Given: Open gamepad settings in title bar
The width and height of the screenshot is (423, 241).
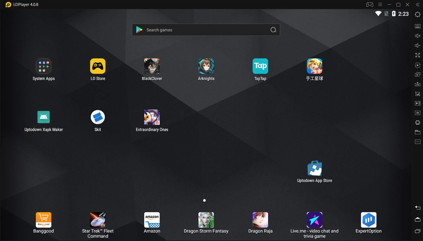Looking at the screenshot, I should 370,4.
